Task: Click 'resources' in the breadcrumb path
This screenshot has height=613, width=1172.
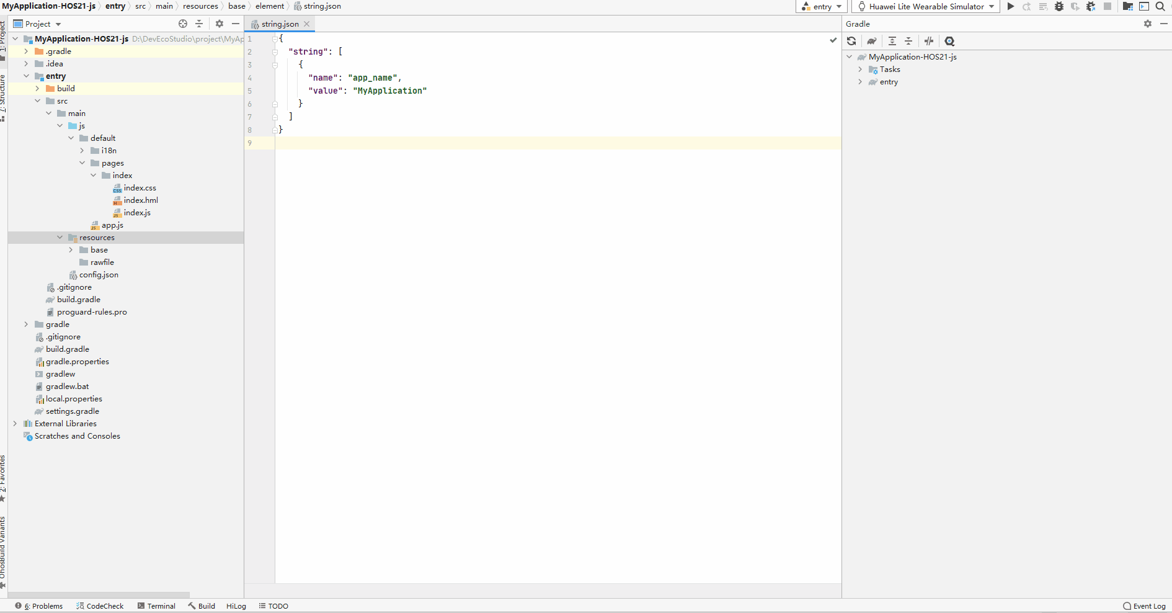Action: click(200, 6)
